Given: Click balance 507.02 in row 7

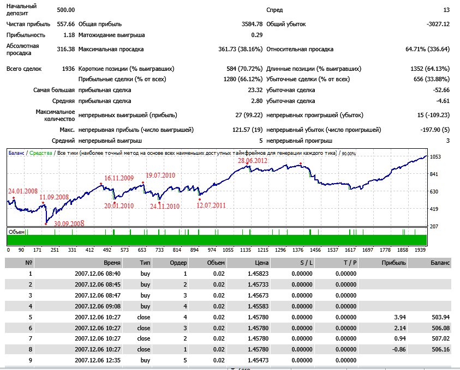Looking at the screenshot, I should 441,338.
